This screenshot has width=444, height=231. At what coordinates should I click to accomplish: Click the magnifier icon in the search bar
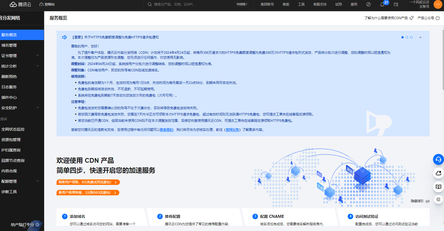[x=150, y=4]
